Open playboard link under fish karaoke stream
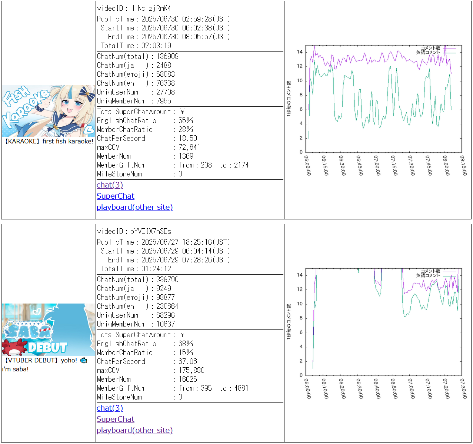 (135, 207)
